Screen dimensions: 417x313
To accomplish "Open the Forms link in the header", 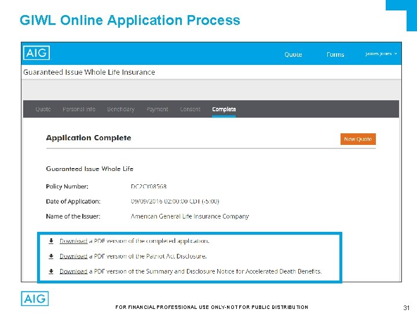I will [x=335, y=54].
